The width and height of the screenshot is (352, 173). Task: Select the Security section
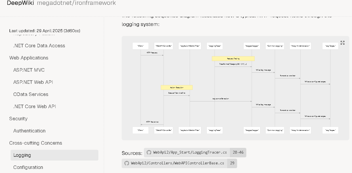tap(18, 119)
